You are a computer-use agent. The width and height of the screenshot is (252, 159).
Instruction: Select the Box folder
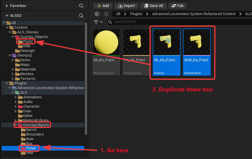point(29,143)
